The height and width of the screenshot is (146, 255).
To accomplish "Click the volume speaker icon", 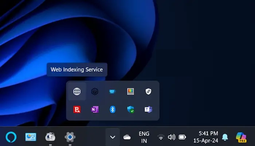I will click(x=172, y=137).
